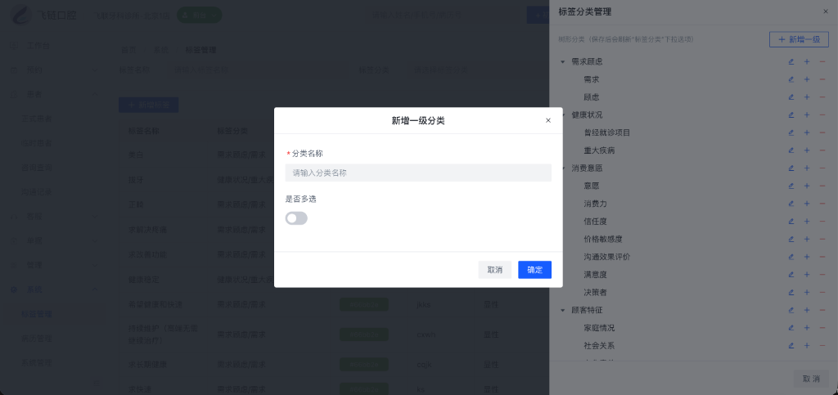838x395 pixels.
Task: Add a child to 沟通效果评价 node
Action: coord(807,257)
